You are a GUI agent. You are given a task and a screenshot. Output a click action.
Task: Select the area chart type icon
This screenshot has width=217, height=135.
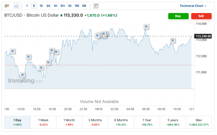[x=16, y=6]
